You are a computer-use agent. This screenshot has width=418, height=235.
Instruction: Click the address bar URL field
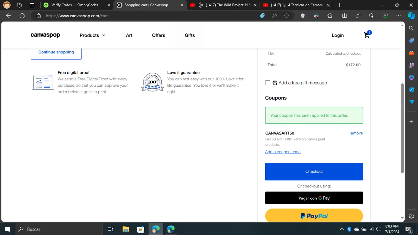tap(150, 16)
